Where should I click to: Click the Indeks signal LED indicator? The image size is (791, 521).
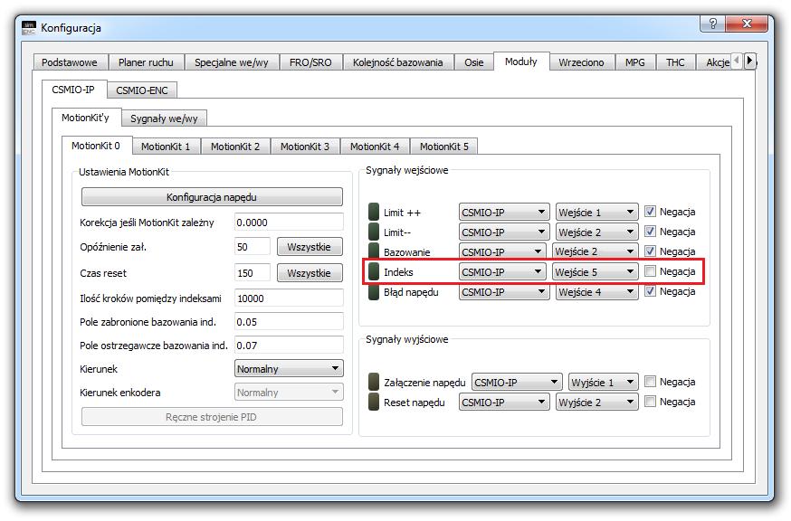pyautogui.click(x=373, y=271)
